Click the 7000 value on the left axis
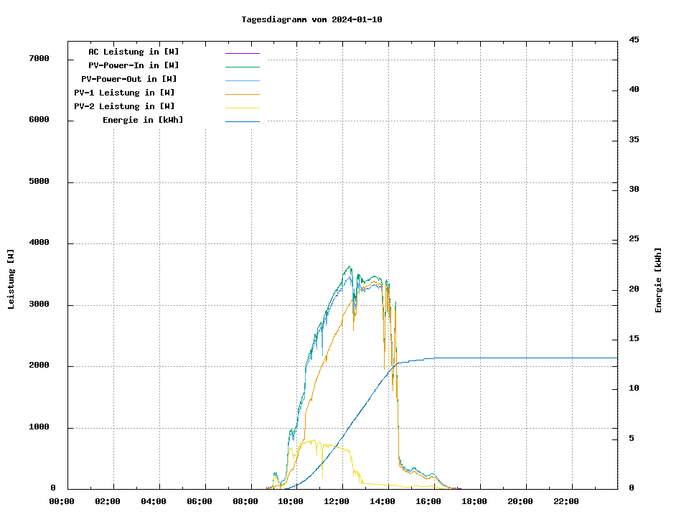The height and width of the screenshot is (517, 689). click(39, 58)
